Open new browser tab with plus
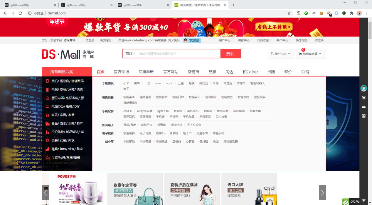This screenshot has height=205, width=372. [234, 5]
